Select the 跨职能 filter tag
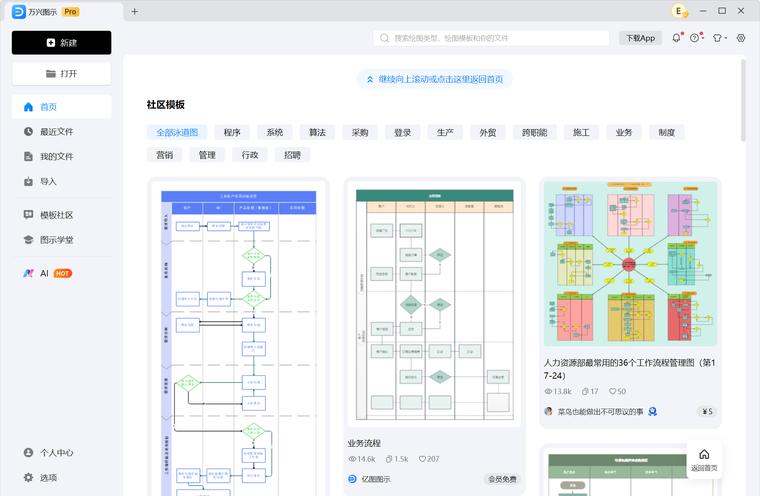This screenshot has width=760, height=496. [x=535, y=132]
